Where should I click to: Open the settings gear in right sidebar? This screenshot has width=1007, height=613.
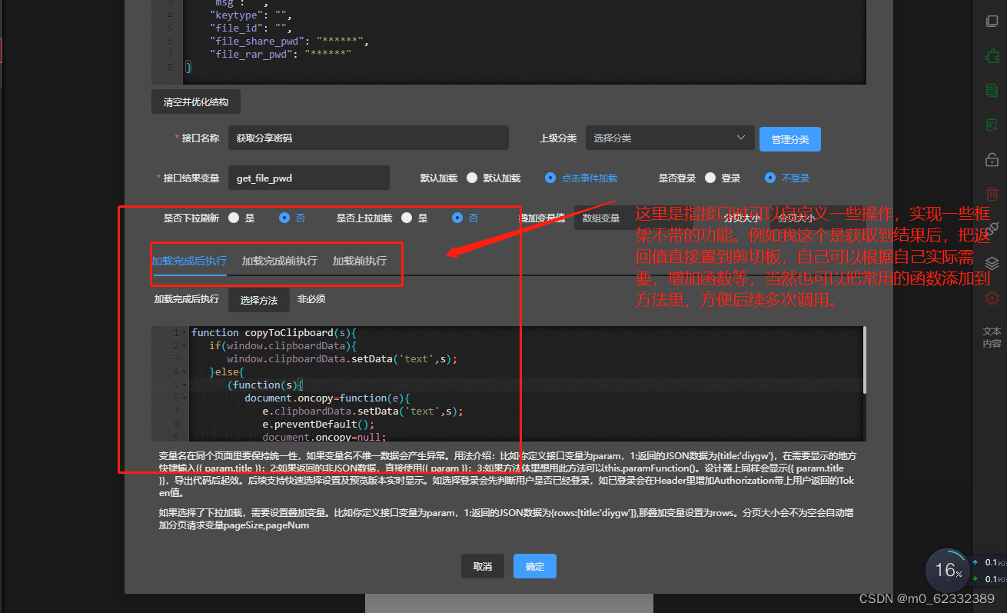tap(992, 298)
